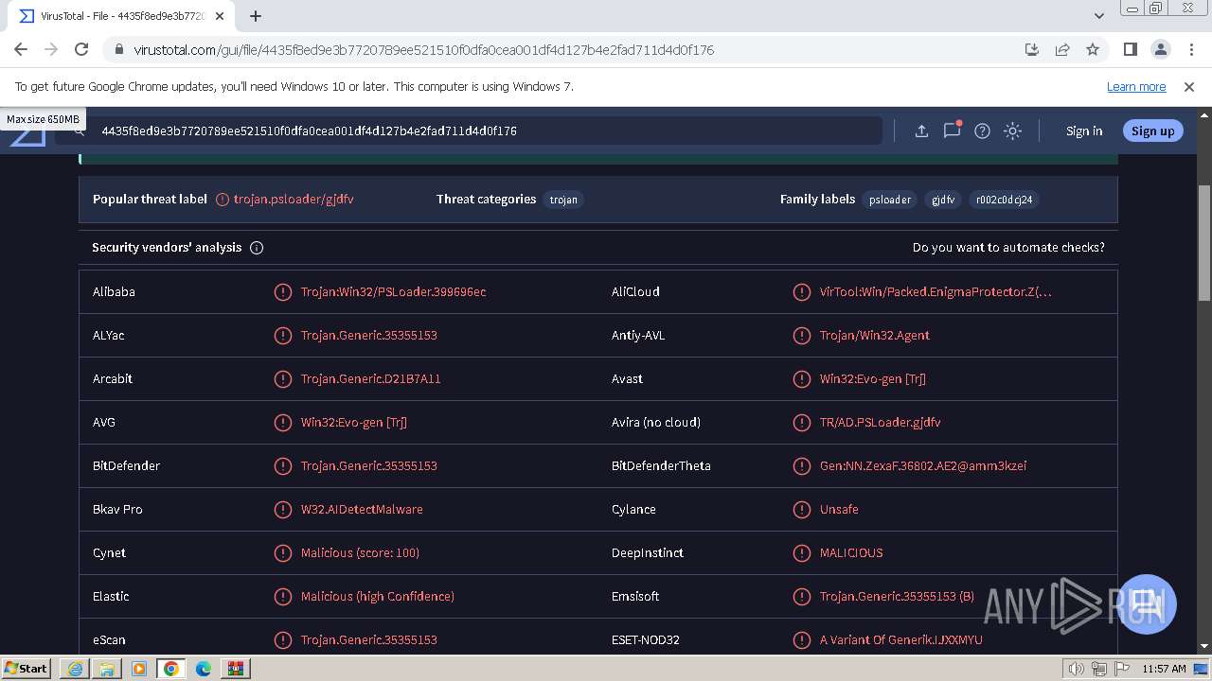The width and height of the screenshot is (1212, 681).
Task: Open Windows Media Player from the taskbar
Action: [x=139, y=669]
